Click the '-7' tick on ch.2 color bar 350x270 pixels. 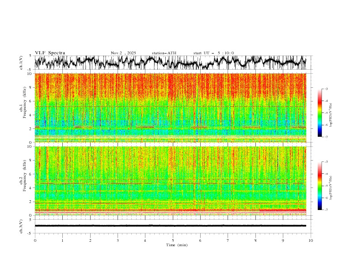tap(326, 210)
